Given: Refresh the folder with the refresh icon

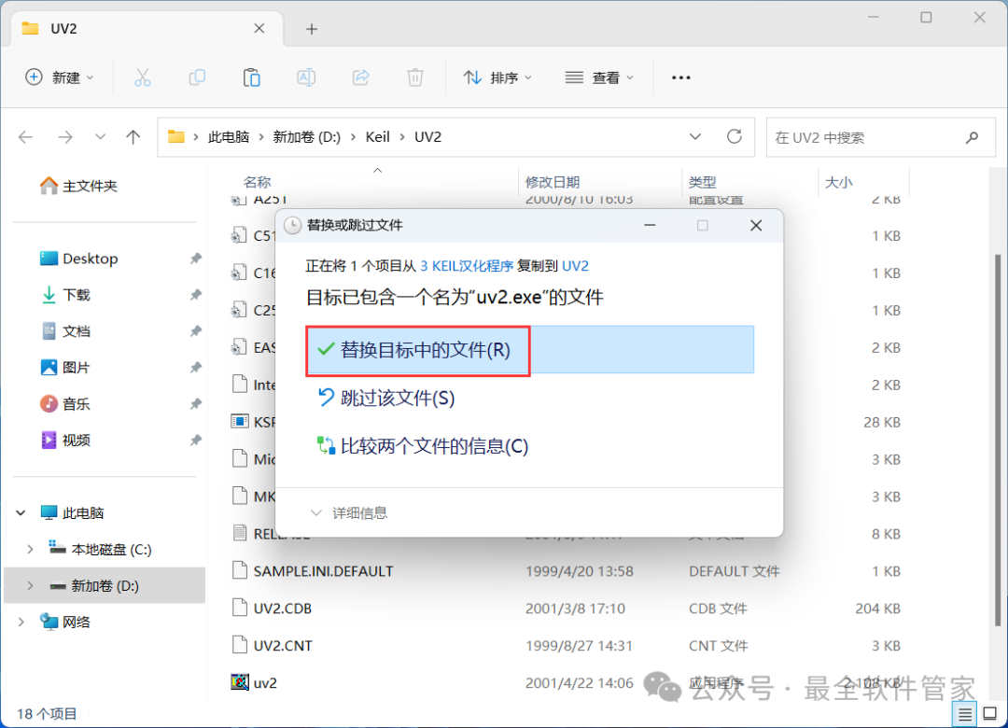Looking at the screenshot, I should [736, 136].
